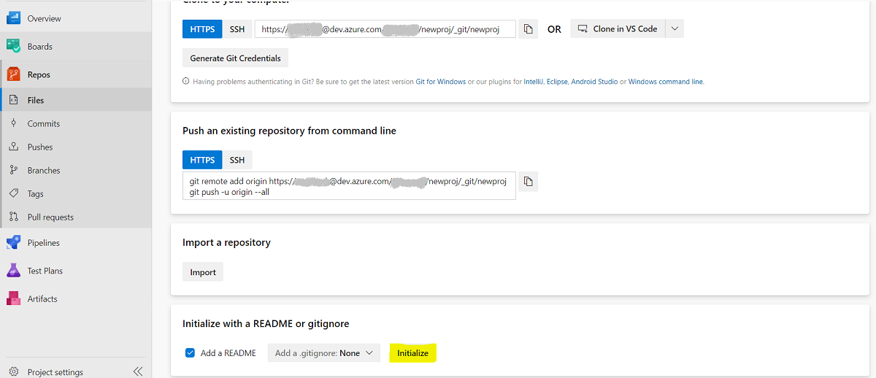Copy the push commands to clipboard
Viewport: 876px width, 378px height.
pyautogui.click(x=529, y=181)
